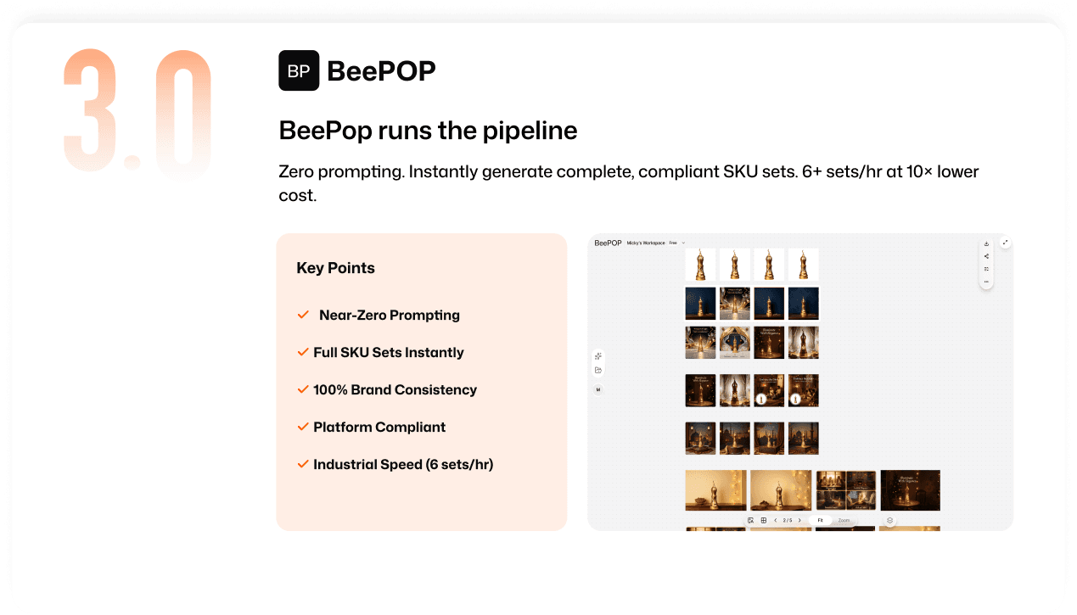This screenshot has width=1077, height=615.
Task: Click the image view icon in bottom toolbar
Action: coord(750,520)
